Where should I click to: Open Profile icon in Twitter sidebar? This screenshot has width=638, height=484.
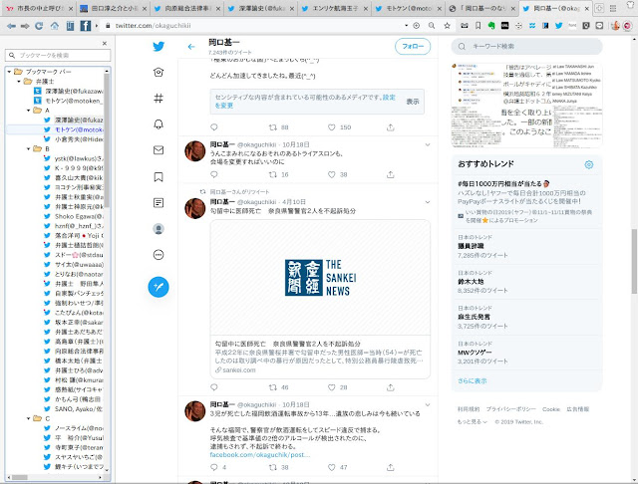(x=159, y=229)
